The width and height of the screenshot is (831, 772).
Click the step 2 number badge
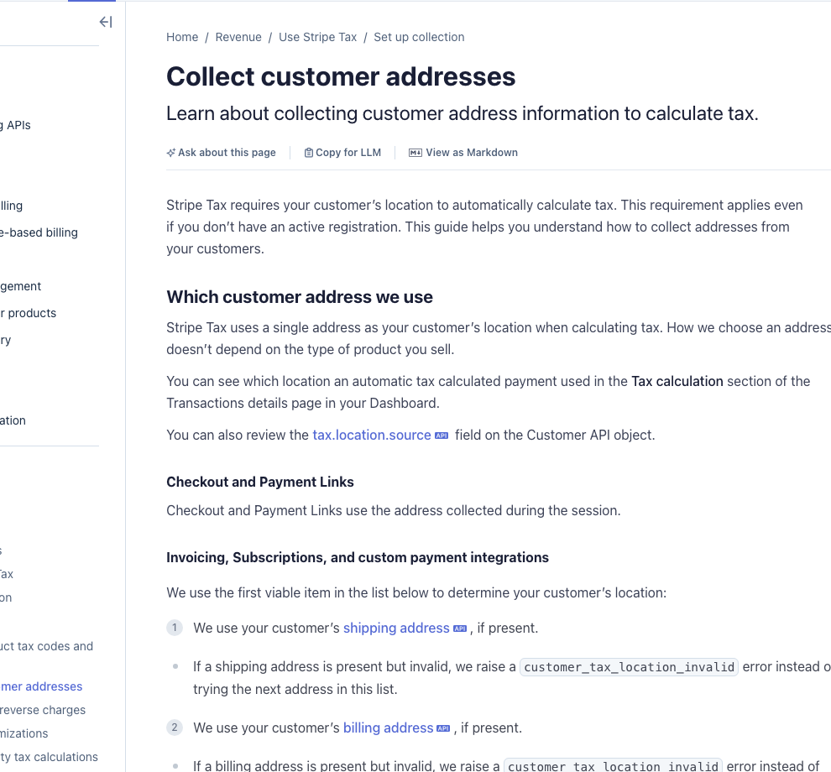(x=175, y=728)
